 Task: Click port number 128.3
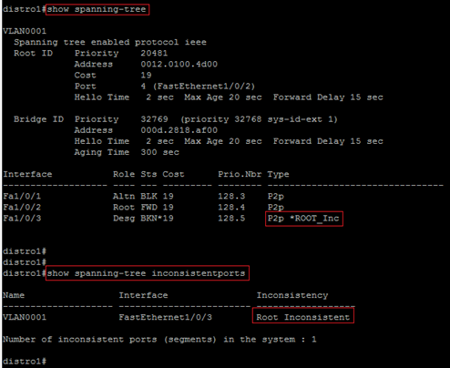tap(231, 196)
